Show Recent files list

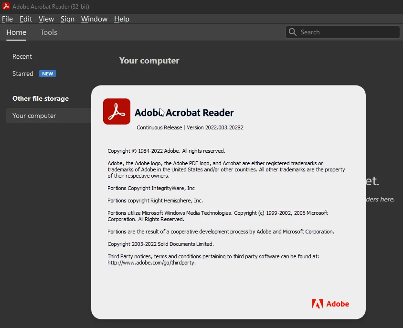pyautogui.click(x=22, y=56)
